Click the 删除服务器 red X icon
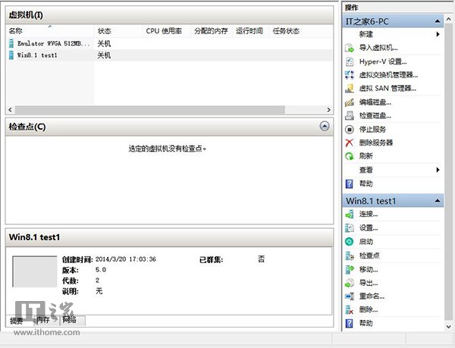455x348 pixels. pyautogui.click(x=350, y=143)
